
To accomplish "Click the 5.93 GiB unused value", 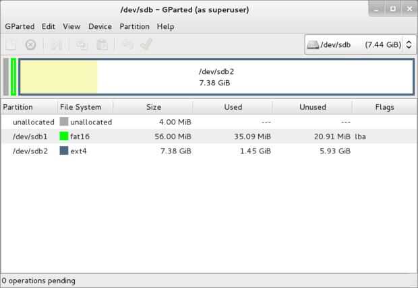I will click(335, 151).
